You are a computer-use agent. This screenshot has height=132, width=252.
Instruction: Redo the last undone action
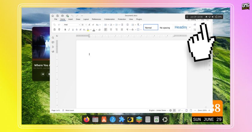[x=77, y=16]
